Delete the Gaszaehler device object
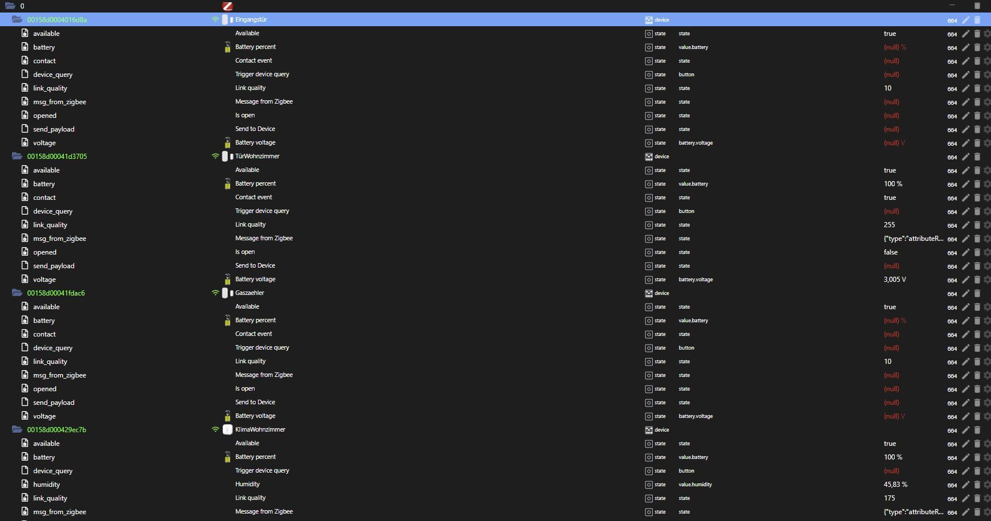Image resolution: width=991 pixels, height=521 pixels. tap(977, 293)
